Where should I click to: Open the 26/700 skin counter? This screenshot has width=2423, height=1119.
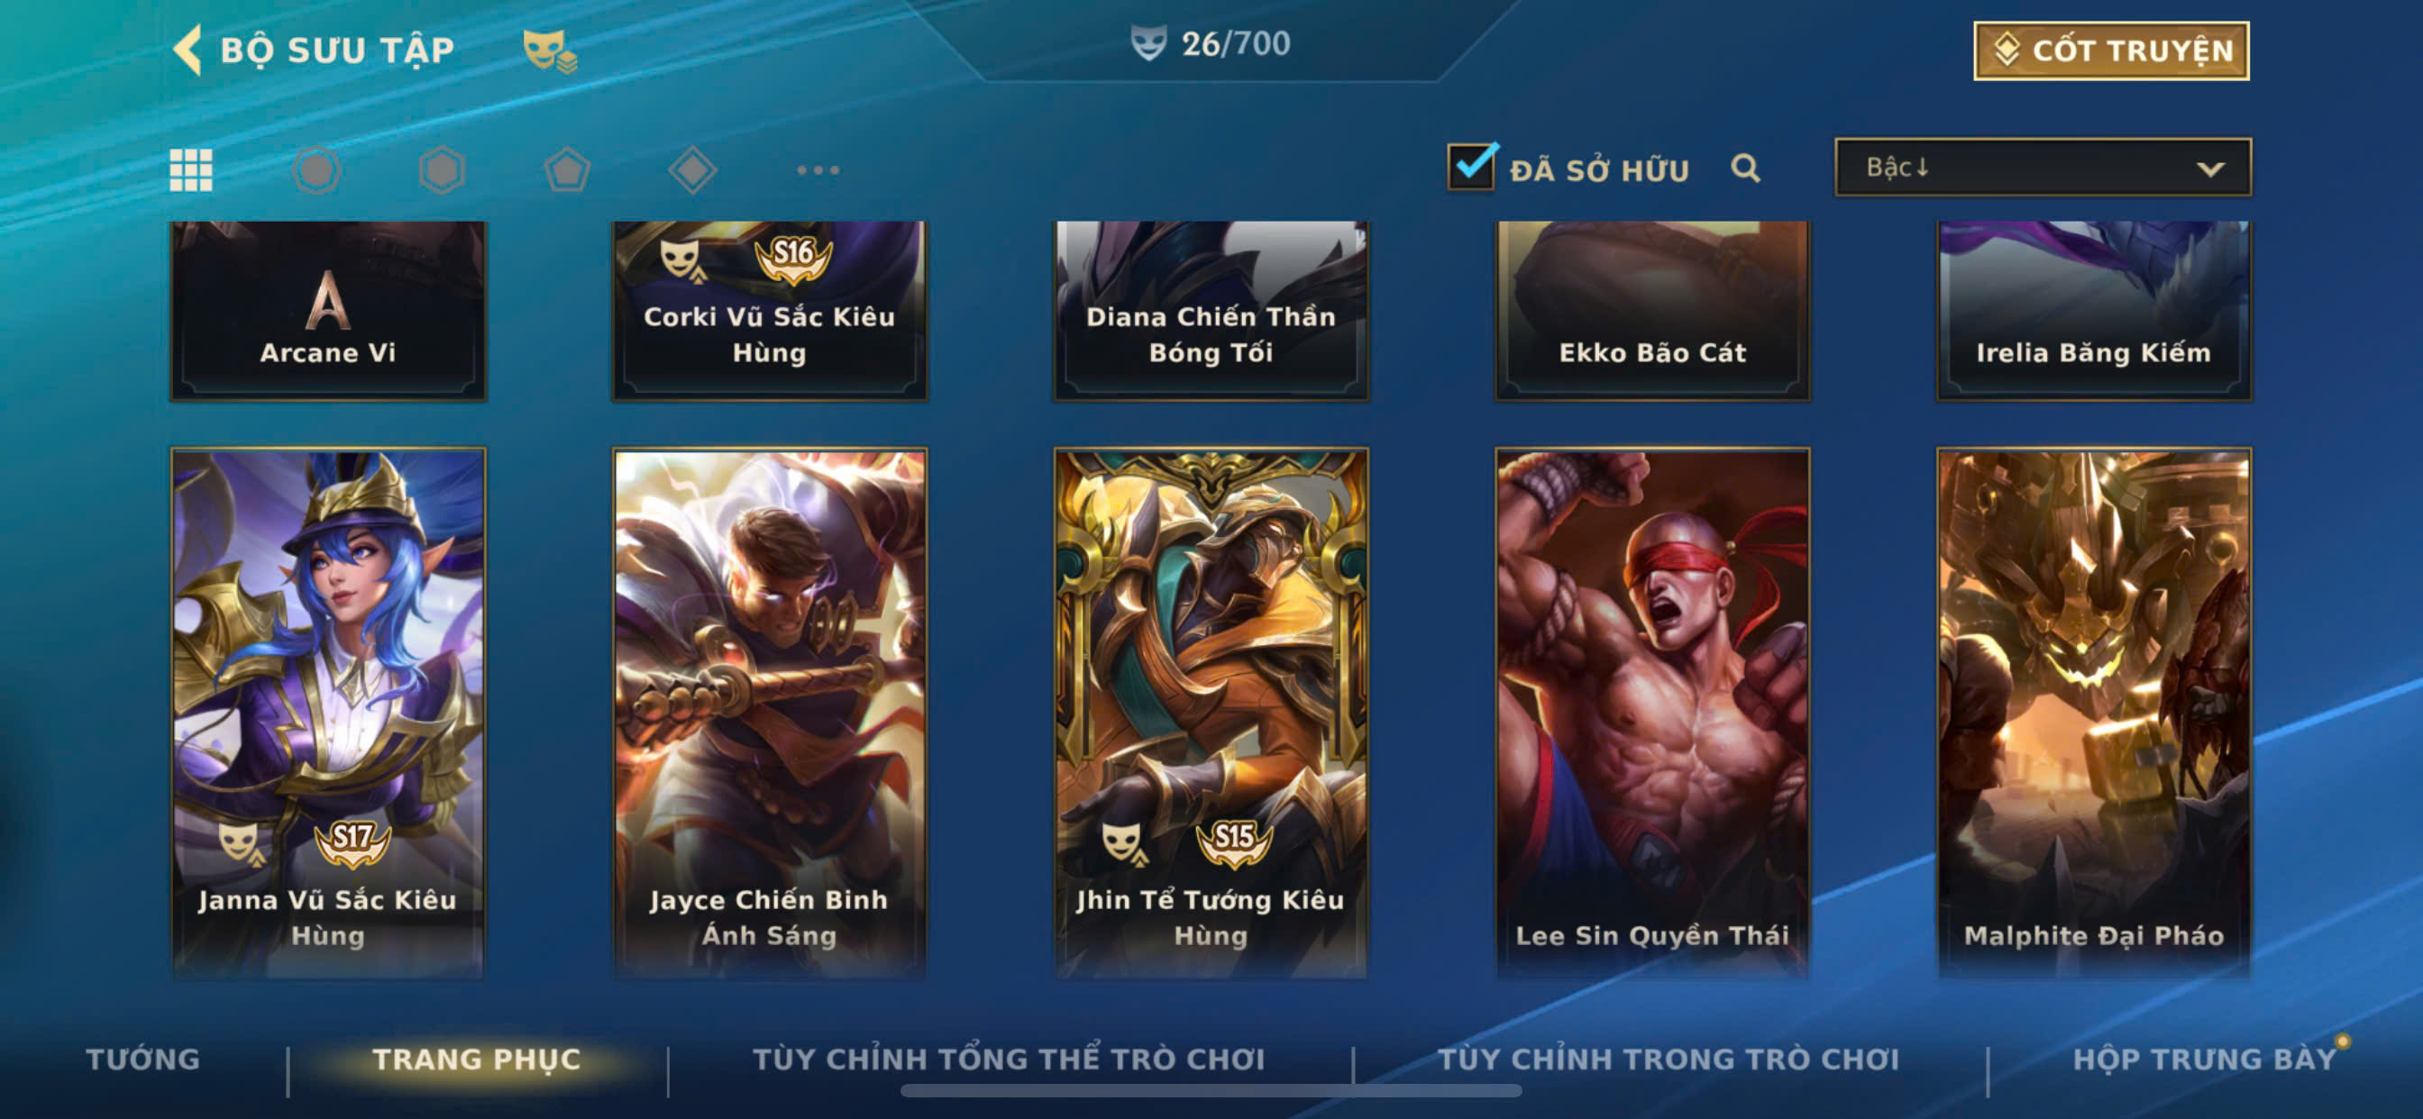pyautogui.click(x=1211, y=43)
